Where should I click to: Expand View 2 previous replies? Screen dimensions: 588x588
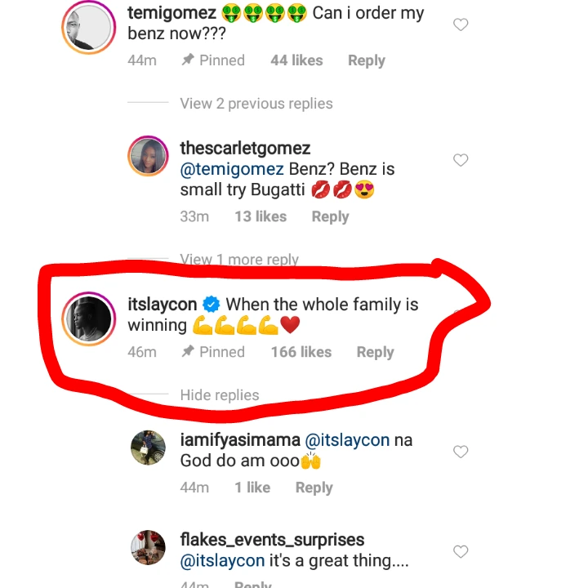tap(256, 104)
